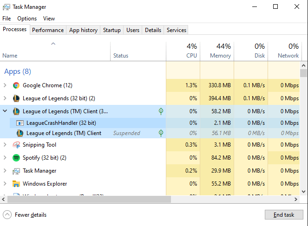This screenshot has width=308, height=226.
Task: Expand the Windows Explorer row
Action: 5,184
